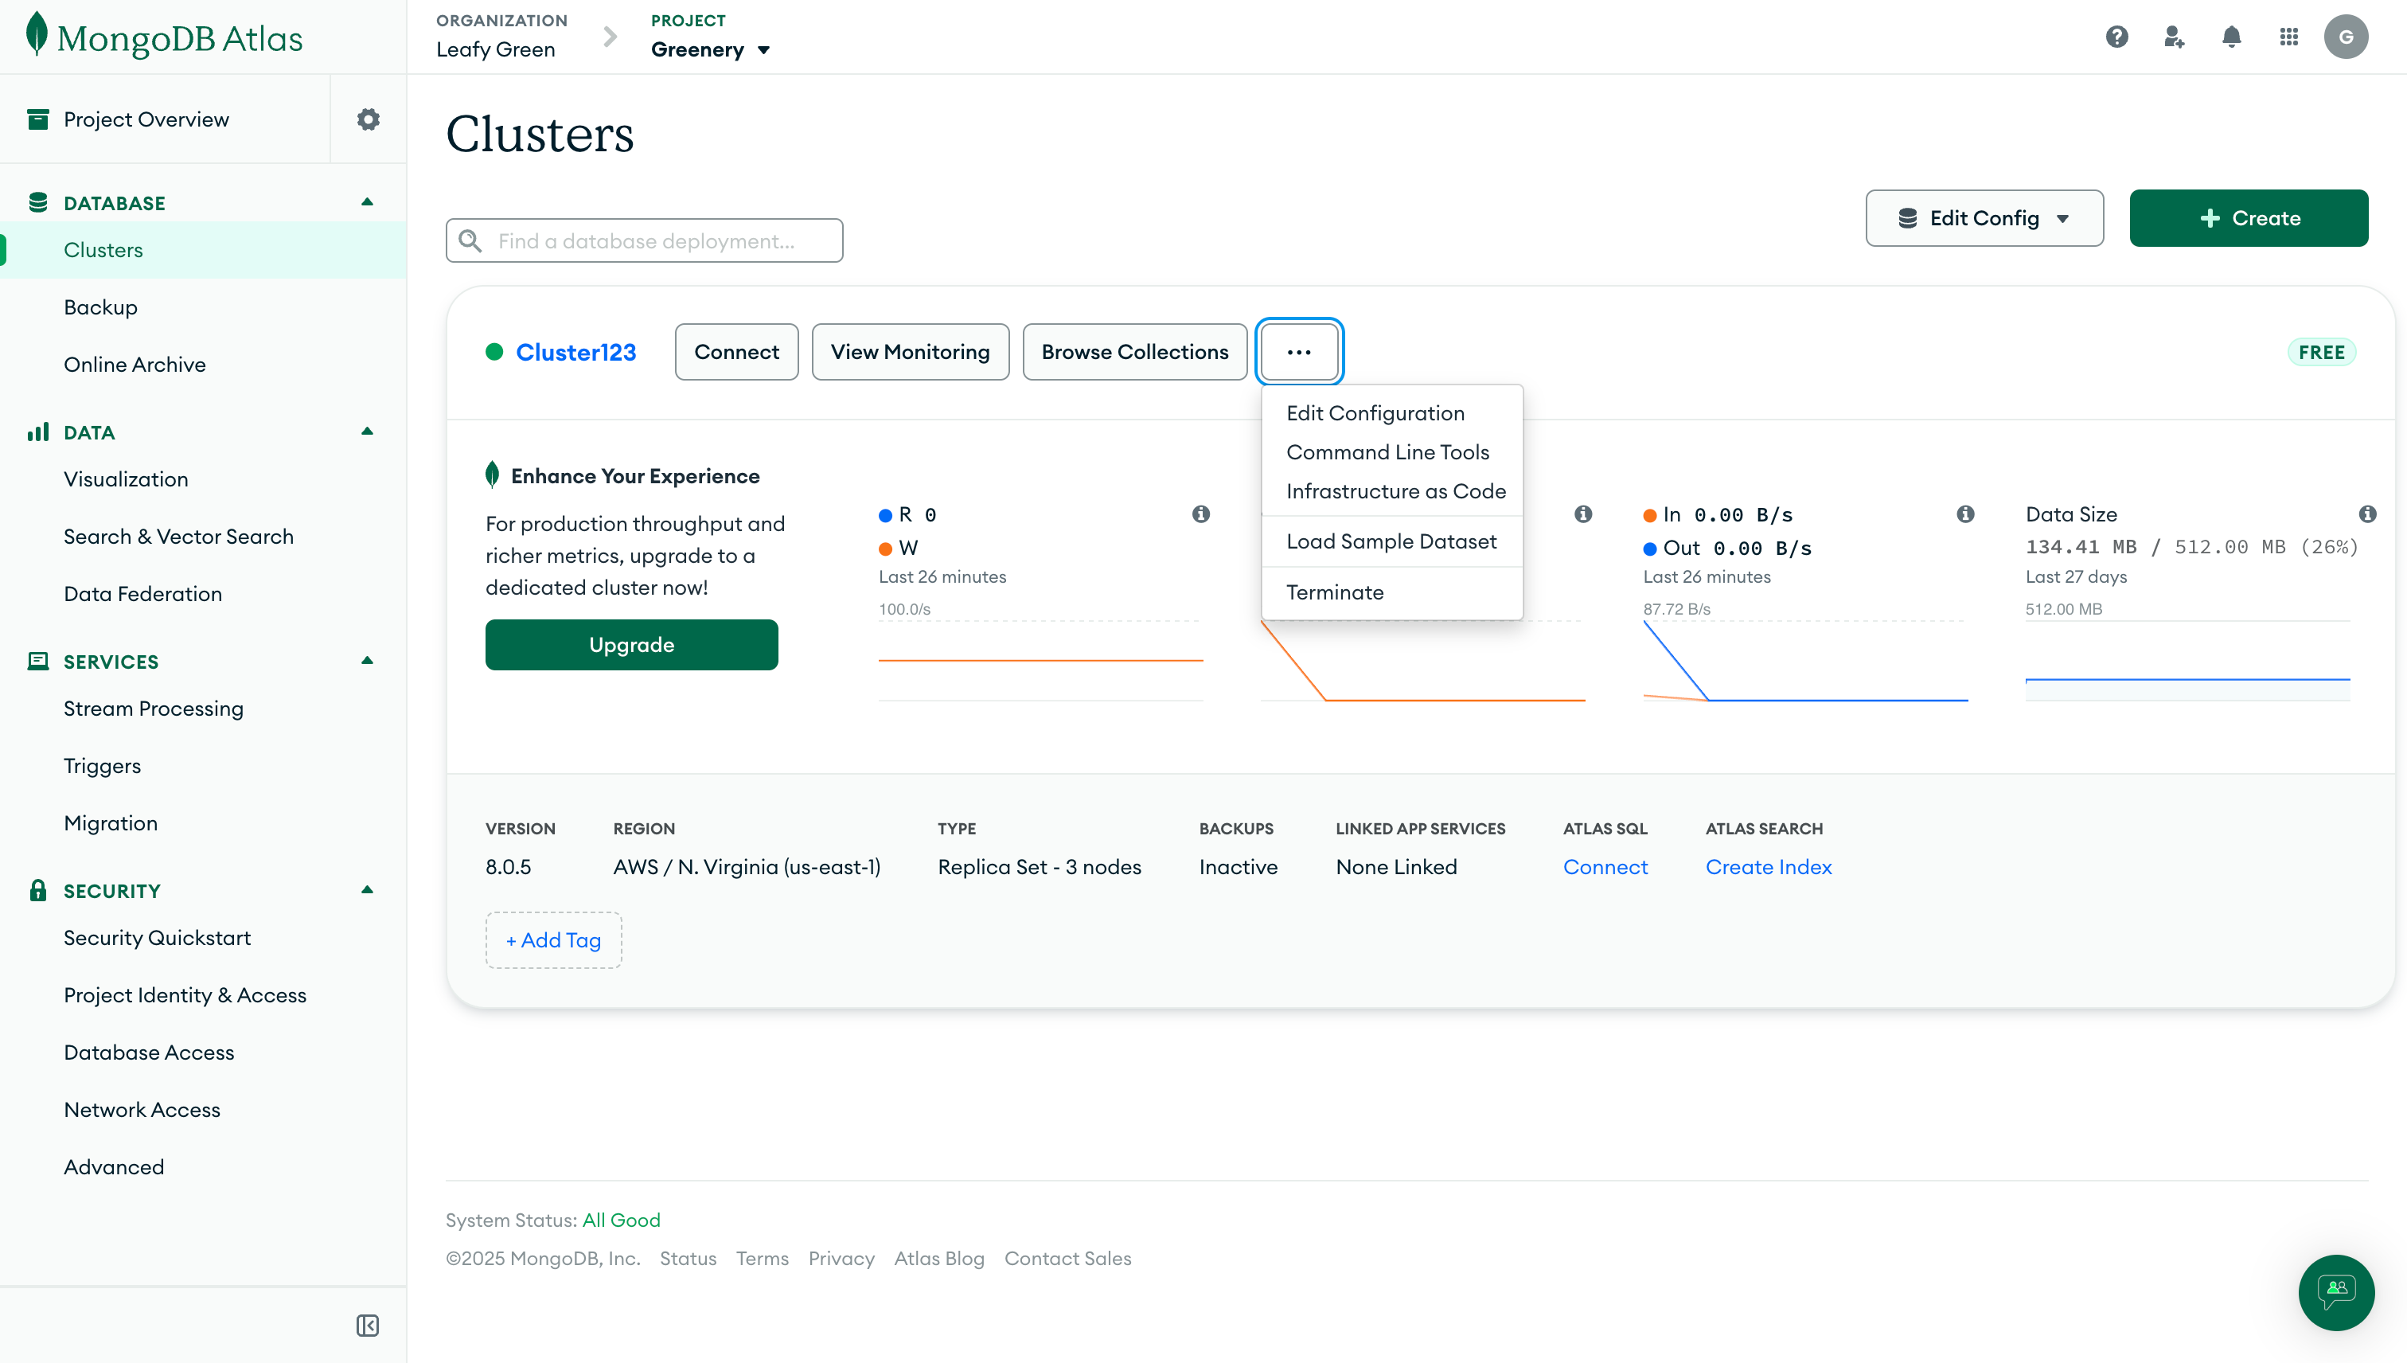Viewport: 2407px width, 1363px height.
Task: Open the Edit Config dropdown
Action: [x=1984, y=218]
